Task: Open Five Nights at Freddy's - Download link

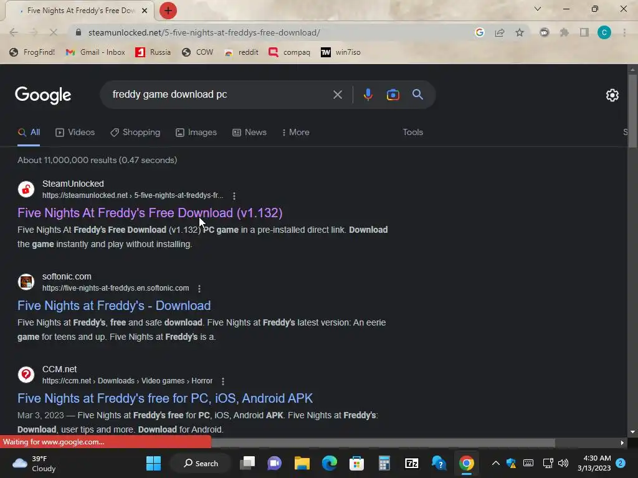Action: (114, 306)
